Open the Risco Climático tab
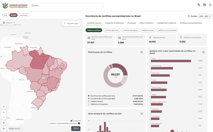Screen dimensions: 213x132 pyautogui.click(x=146, y=23)
